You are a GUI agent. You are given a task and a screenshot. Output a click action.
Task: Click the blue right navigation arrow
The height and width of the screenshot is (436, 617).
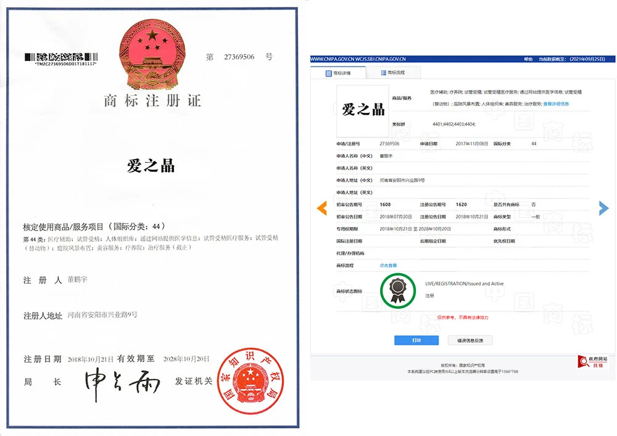tap(603, 208)
